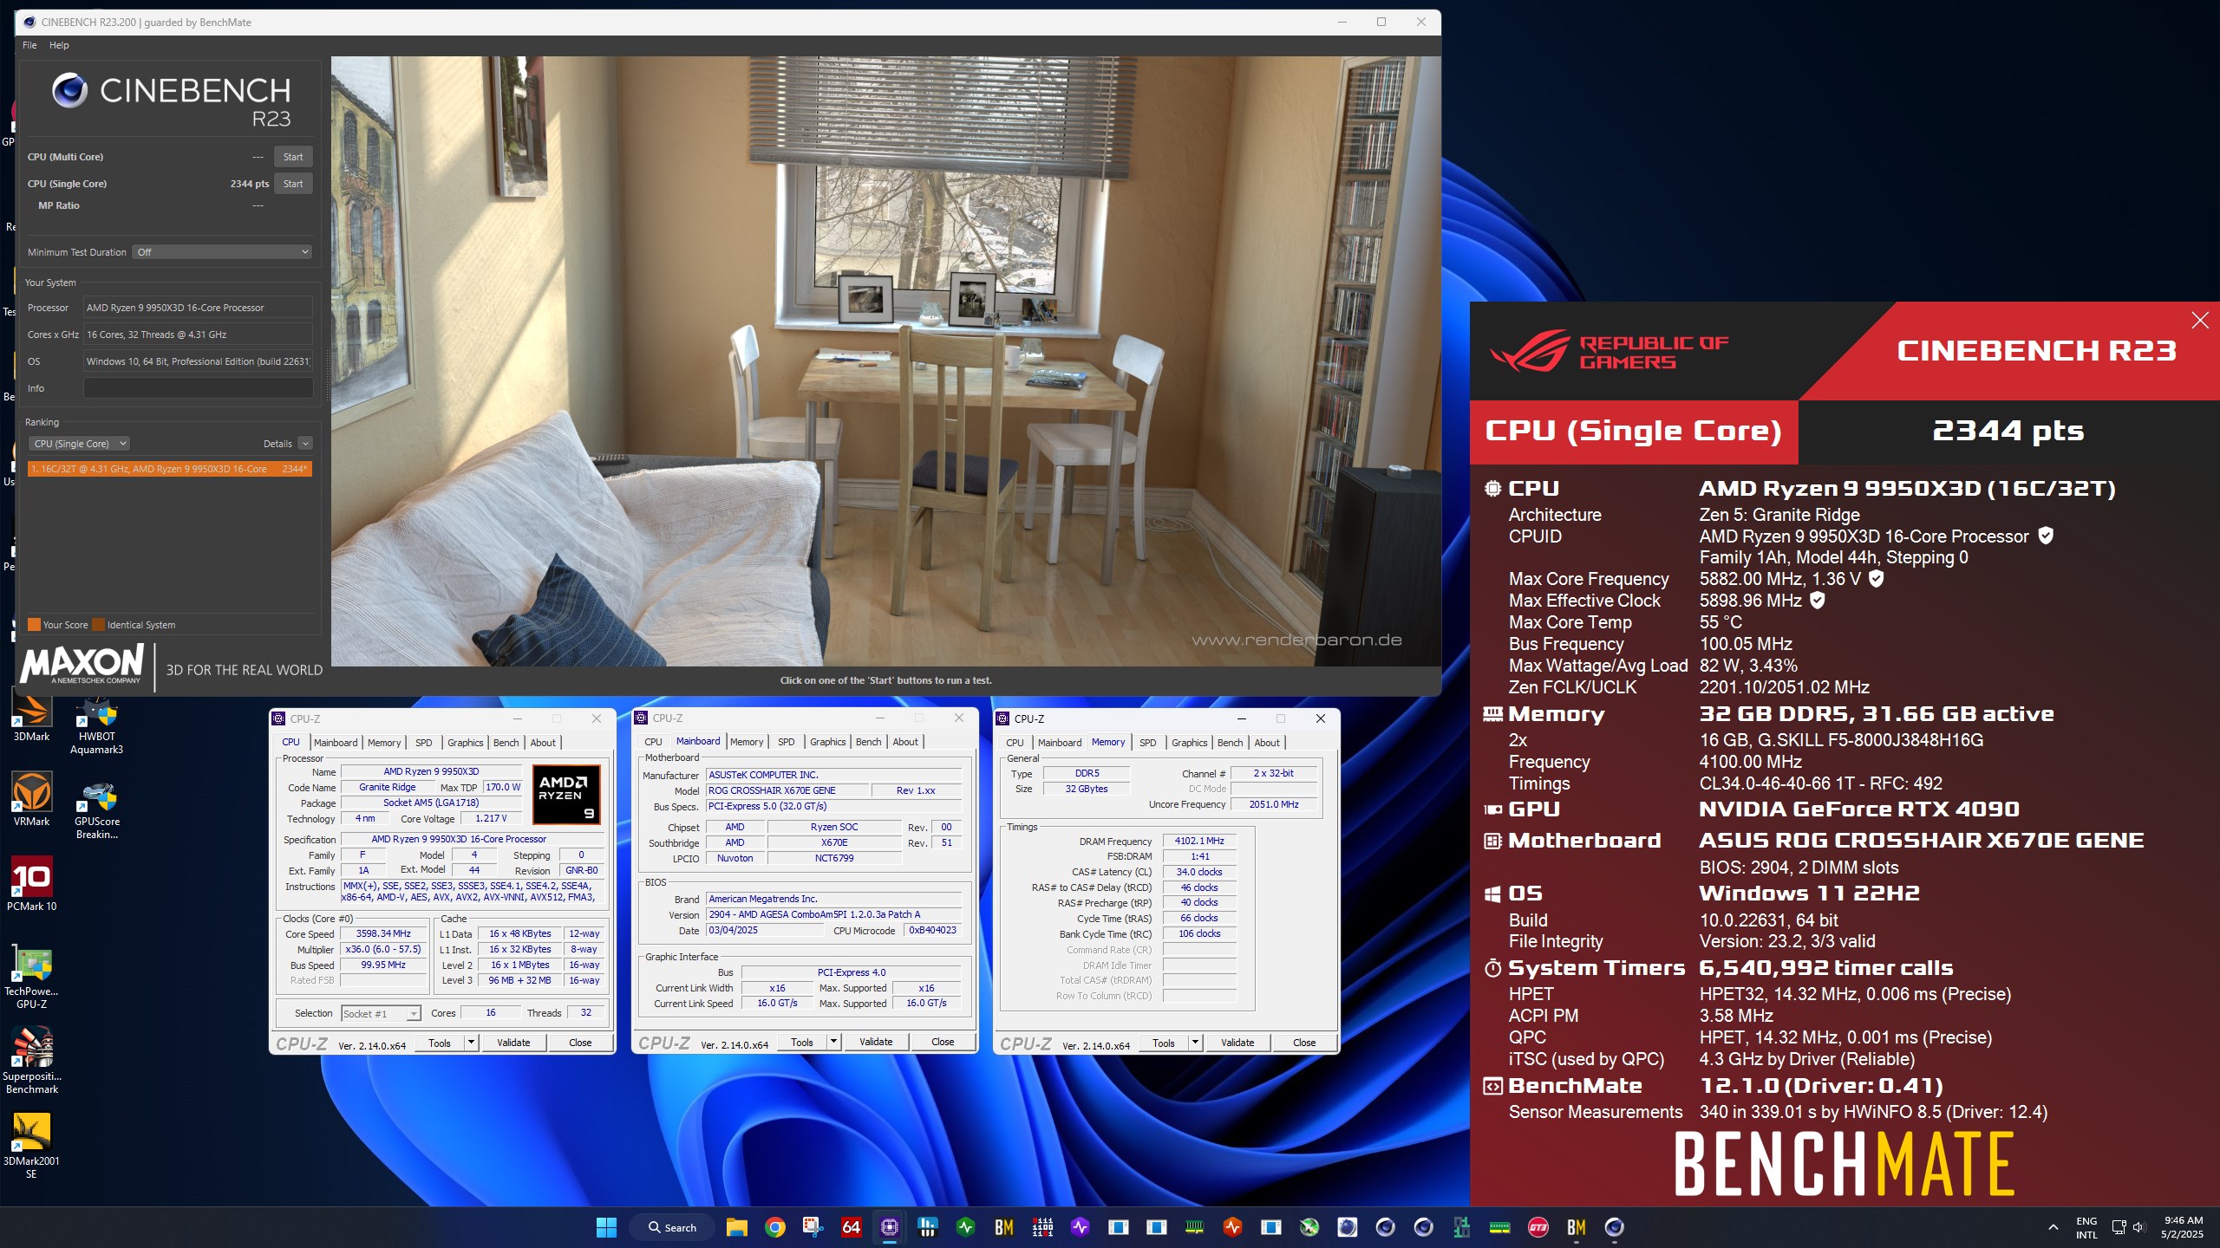Open Tools dropdown arrow in Mainboard CPU-Z window
The image size is (2220, 1248).
tap(833, 1042)
